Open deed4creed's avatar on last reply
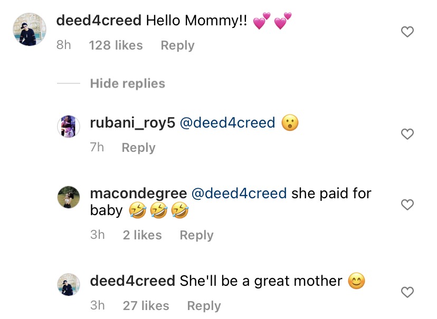The width and height of the screenshot is (437, 319). pos(69,285)
